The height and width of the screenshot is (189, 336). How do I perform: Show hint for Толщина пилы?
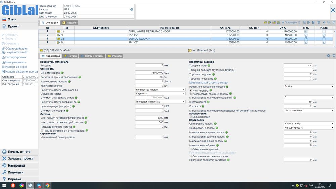point(209,66)
